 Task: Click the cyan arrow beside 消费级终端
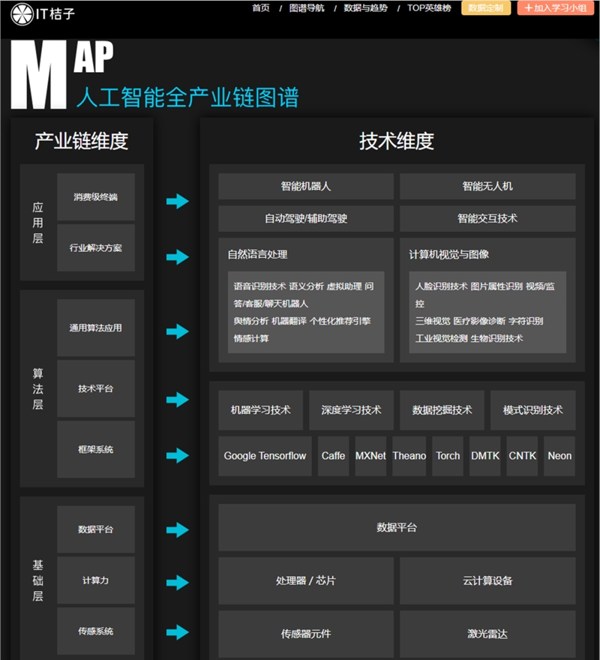[x=177, y=201]
